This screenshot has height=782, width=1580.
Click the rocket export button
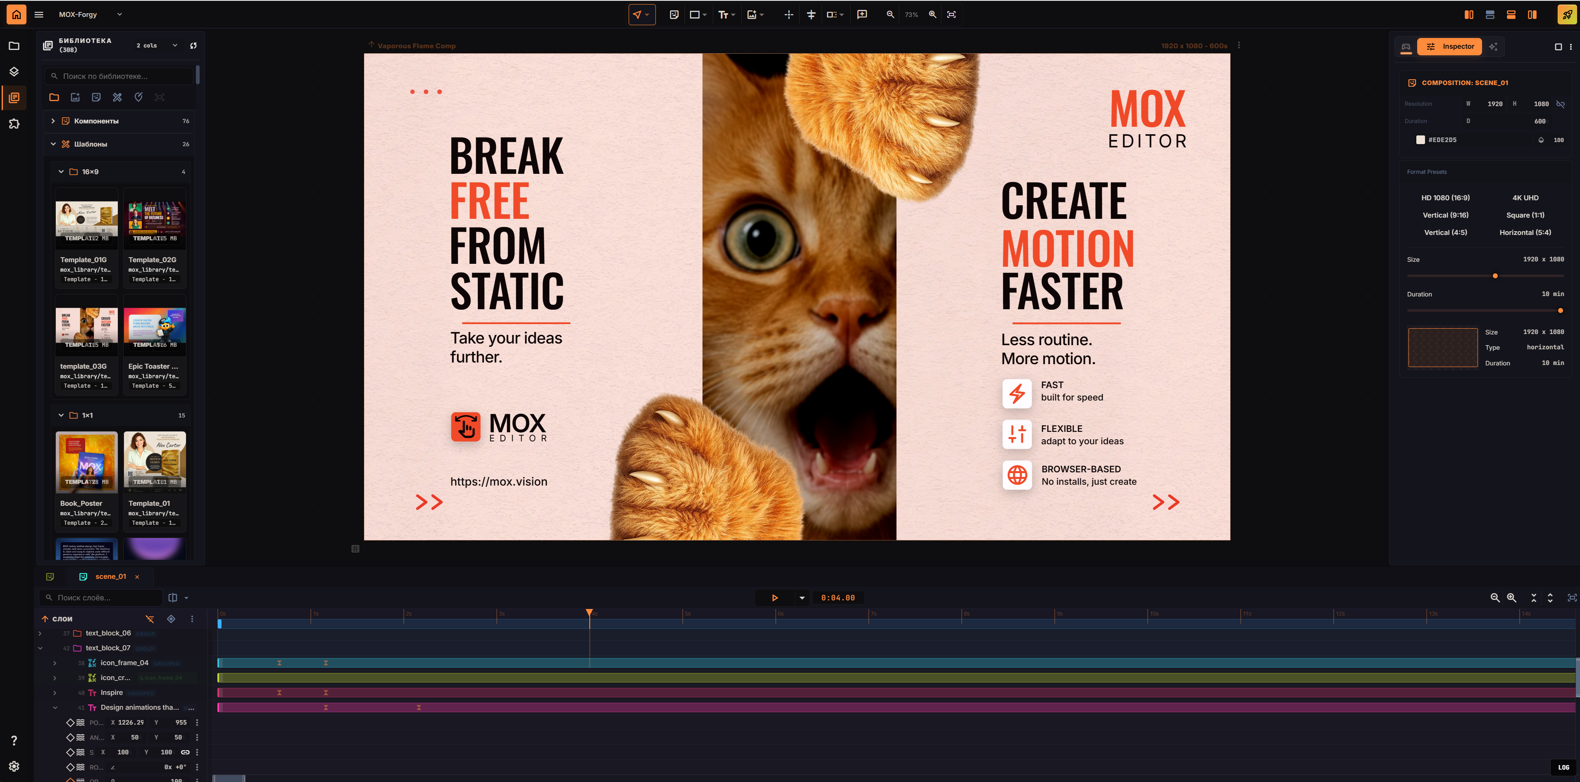click(1567, 14)
